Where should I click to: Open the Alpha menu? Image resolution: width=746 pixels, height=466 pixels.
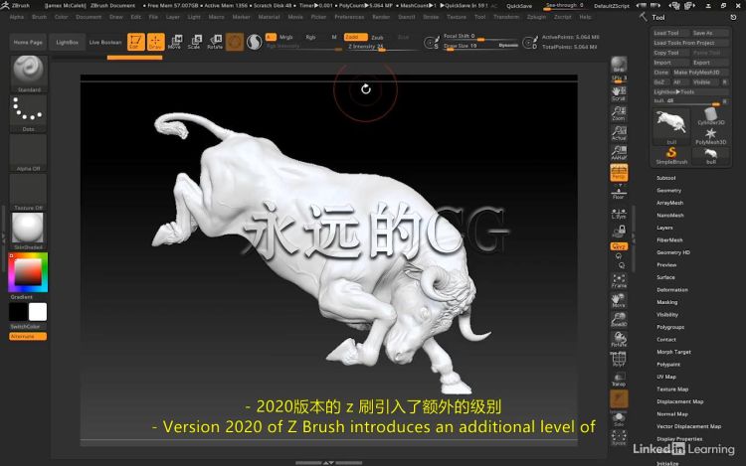pos(17,17)
